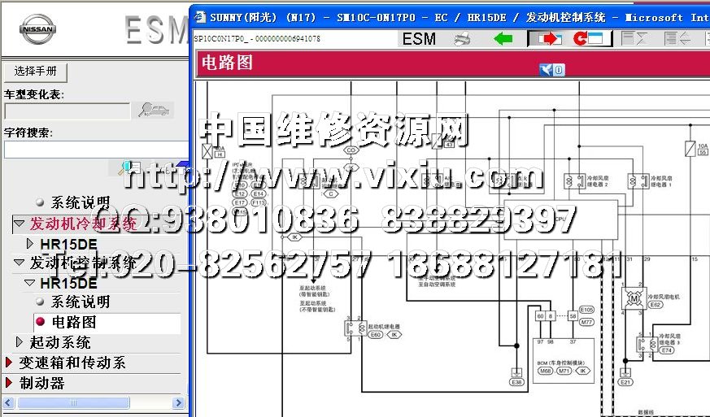Focus the 车型变化表 input field
710x417 pixels.
coord(67,111)
